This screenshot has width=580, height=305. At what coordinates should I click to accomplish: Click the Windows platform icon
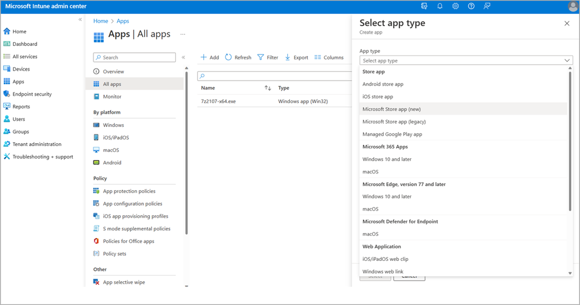[x=96, y=125]
